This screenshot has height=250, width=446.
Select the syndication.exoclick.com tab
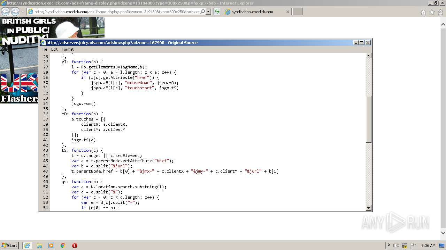(257, 11)
